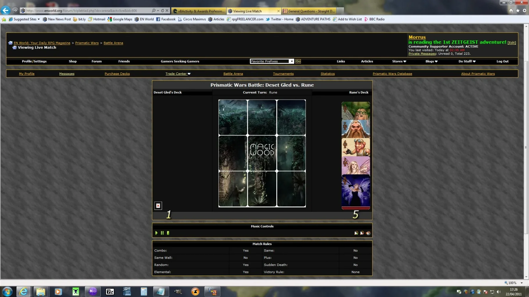Click the center Magic Wood board square
This screenshot has width=529, height=297.
(262, 153)
